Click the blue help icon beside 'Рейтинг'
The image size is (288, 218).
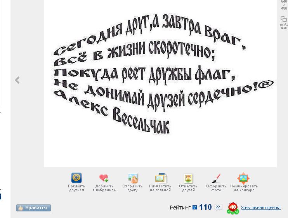point(195,208)
